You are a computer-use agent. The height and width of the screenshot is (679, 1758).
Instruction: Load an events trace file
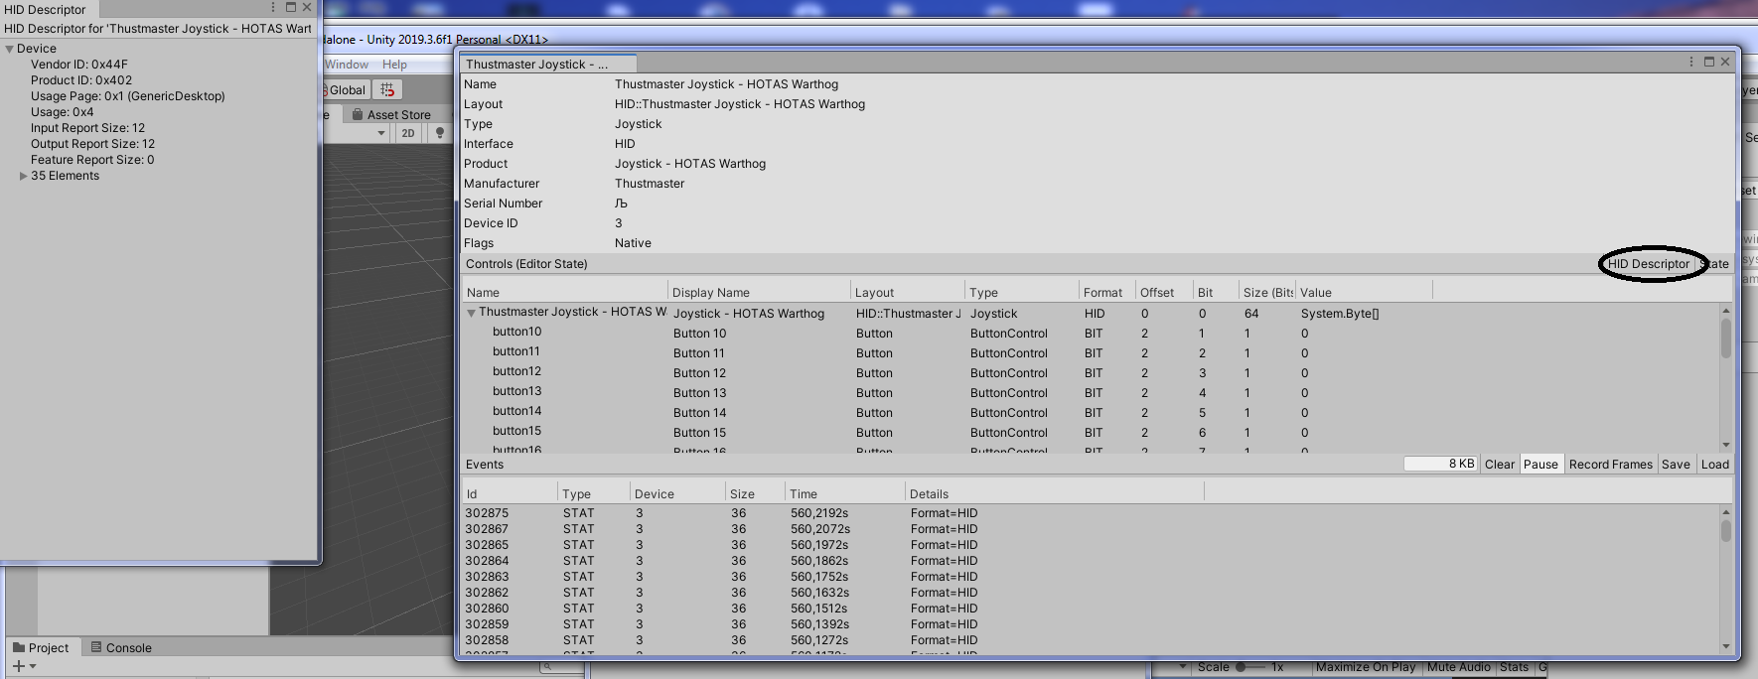pyautogui.click(x=1715, y=465)
